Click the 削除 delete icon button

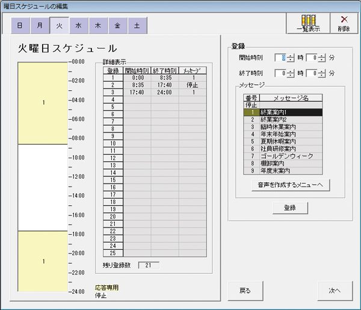344,23
